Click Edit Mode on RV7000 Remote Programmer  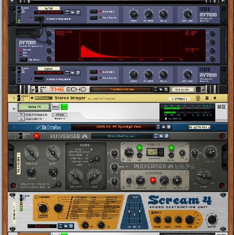(x=23, y=59)
